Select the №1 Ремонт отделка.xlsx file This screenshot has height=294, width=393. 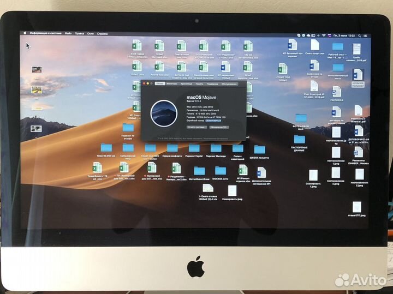(243, 173)
